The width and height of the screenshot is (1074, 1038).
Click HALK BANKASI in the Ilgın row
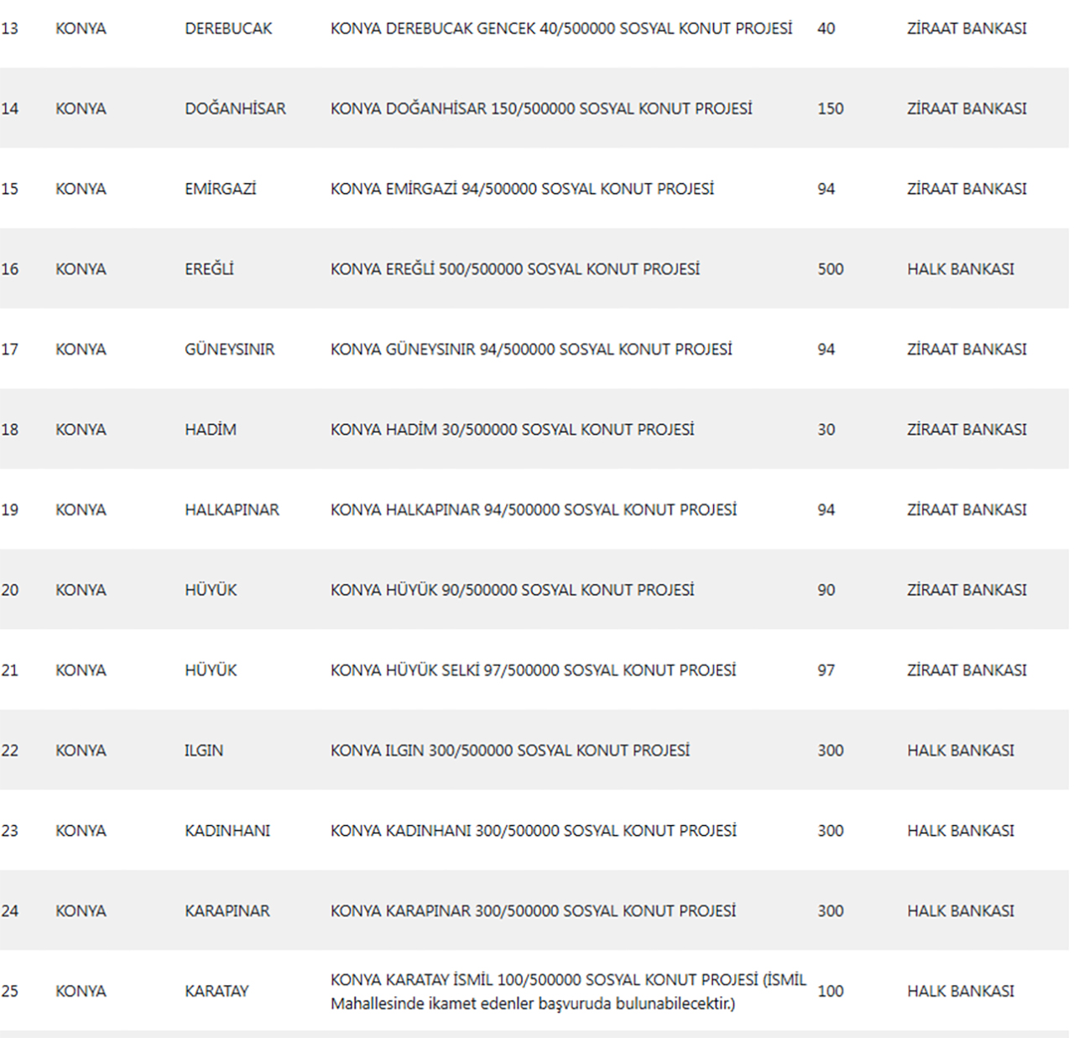pos(960,750)
